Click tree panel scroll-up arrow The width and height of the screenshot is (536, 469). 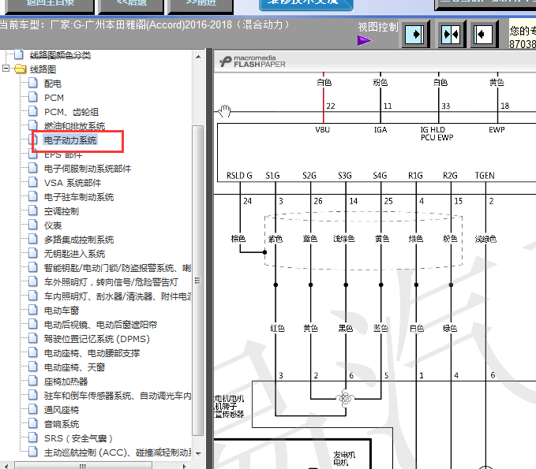(x=198, y=57)
